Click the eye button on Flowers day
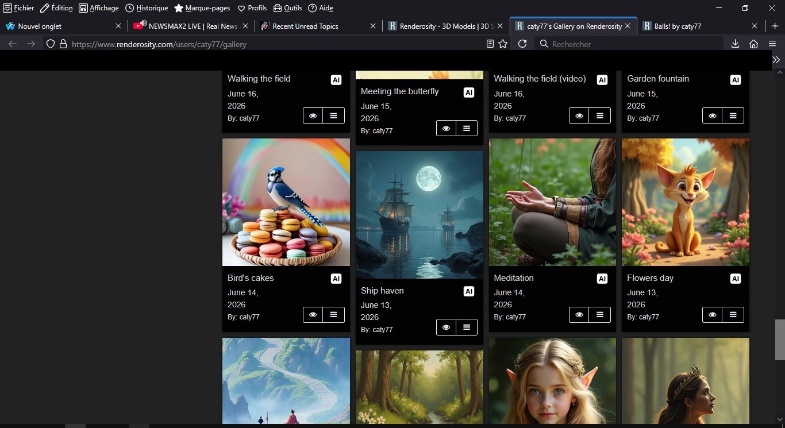 [713, 315]
